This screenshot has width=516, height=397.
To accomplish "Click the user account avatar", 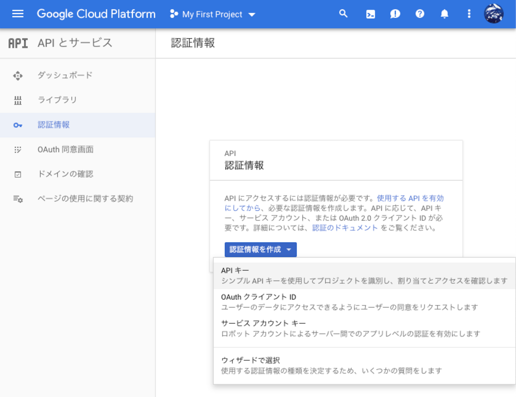I will coord(494,14).
